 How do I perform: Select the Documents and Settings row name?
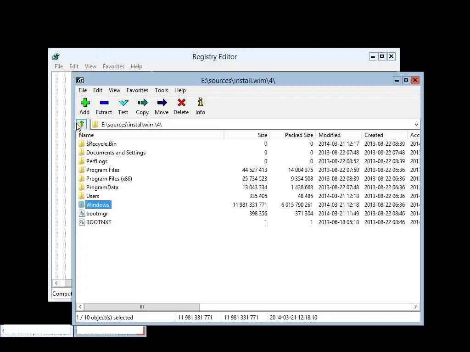pos(116,153)
